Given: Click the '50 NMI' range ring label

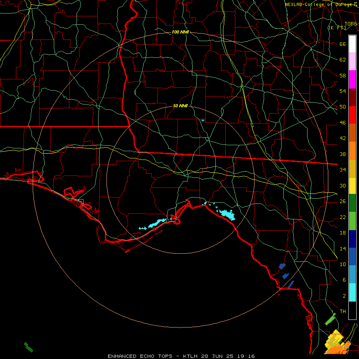Looking at the screenshot, I should tap(180, 106).
